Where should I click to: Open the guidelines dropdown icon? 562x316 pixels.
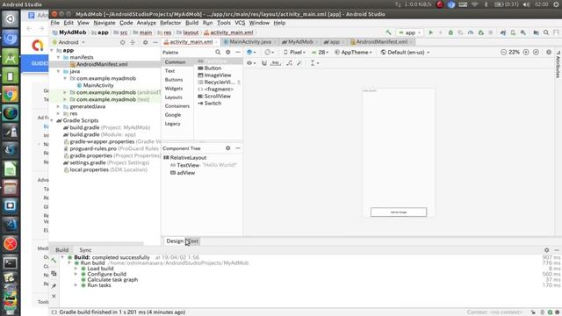tap(314, 63)
